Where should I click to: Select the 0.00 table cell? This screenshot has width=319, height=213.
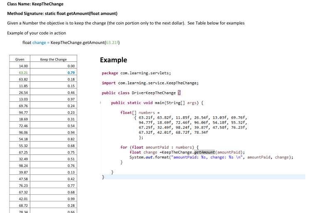(x=54, y=66)
